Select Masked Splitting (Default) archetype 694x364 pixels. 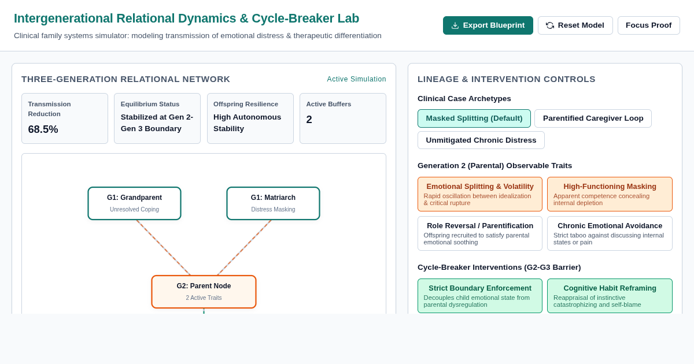474,118
